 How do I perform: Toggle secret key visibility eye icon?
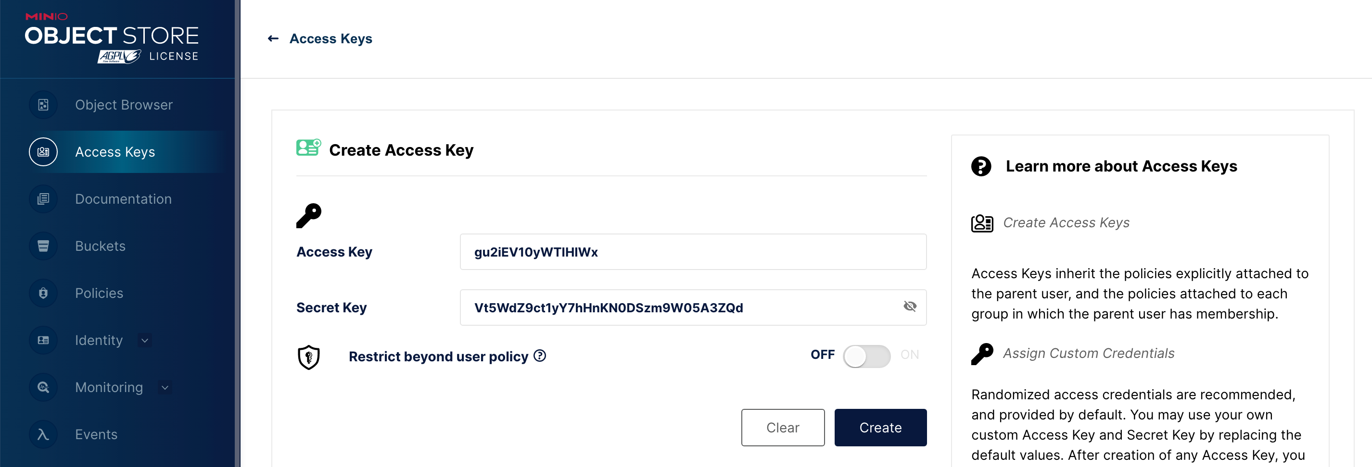[x=909, y=307]
